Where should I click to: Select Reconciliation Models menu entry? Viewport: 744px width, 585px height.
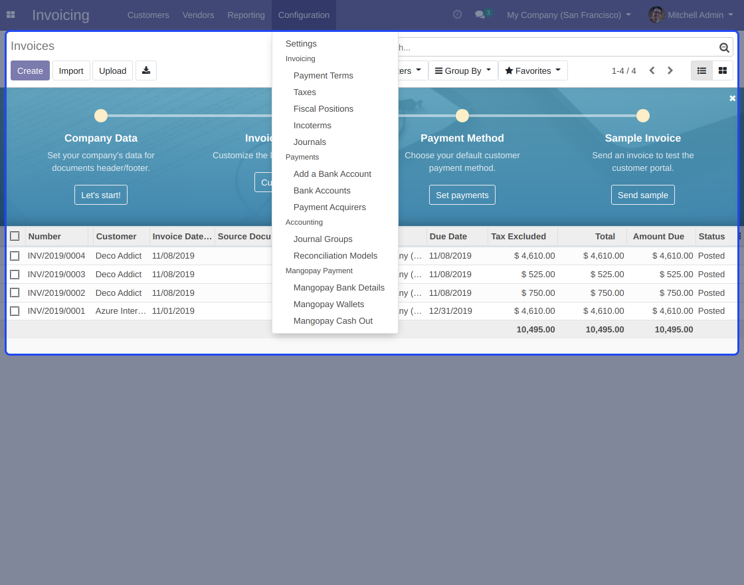335,255
